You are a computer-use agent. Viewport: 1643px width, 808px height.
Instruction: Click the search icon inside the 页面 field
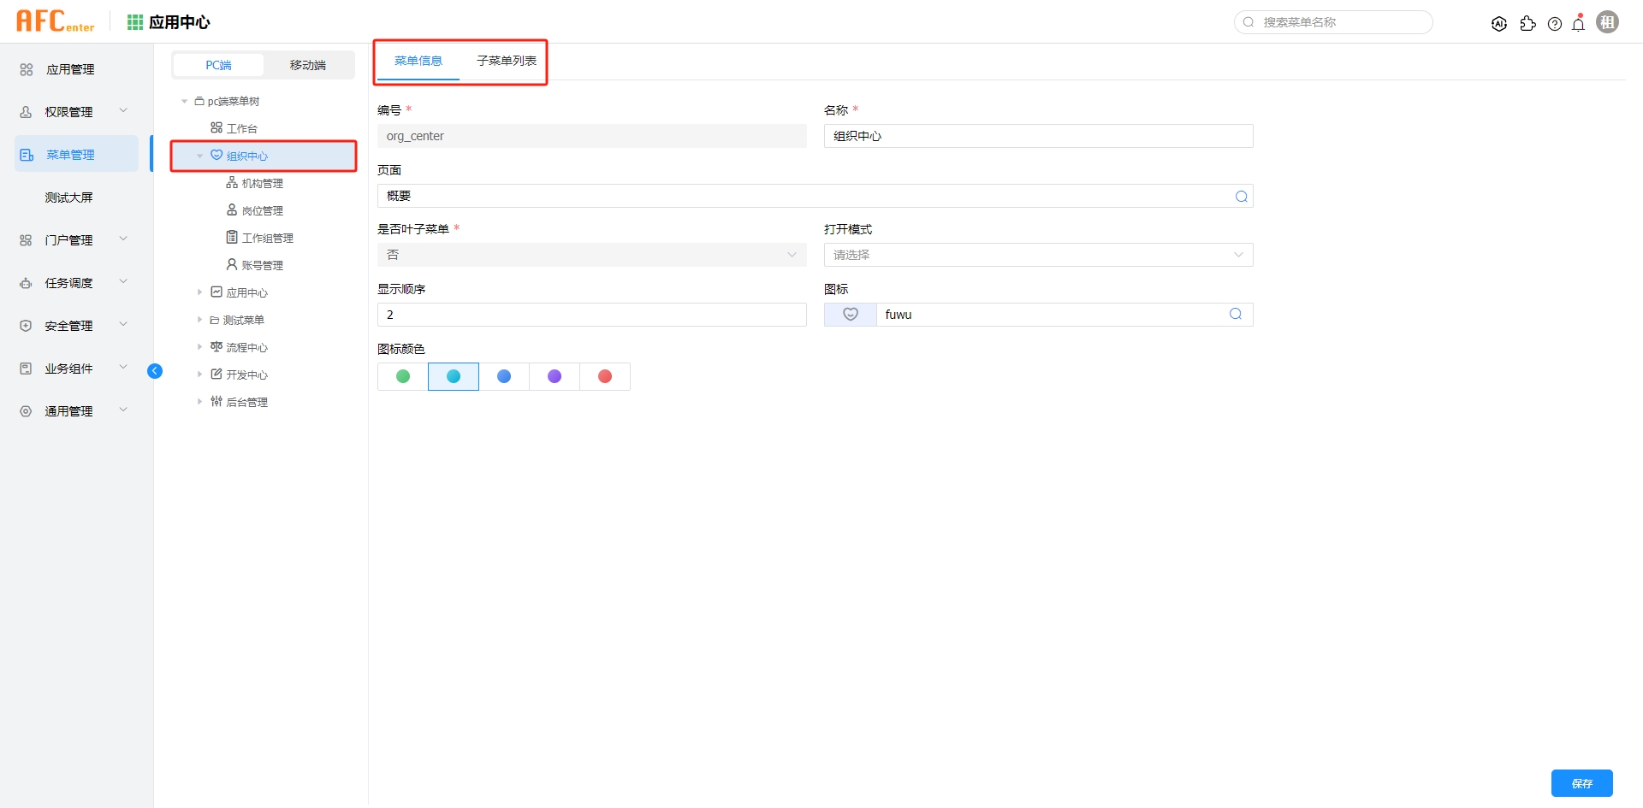coord(1240,196)
